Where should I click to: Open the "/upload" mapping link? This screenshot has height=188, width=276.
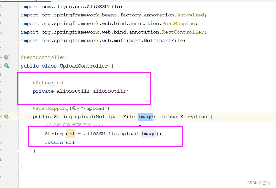(x=94, y=108)
